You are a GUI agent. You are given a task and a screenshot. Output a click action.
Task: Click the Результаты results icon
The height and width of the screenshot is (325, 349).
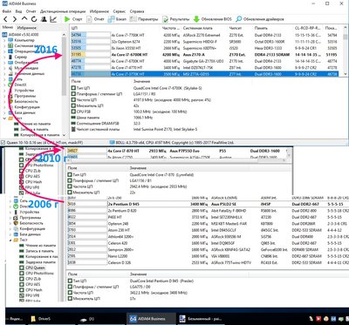point(166,19)
